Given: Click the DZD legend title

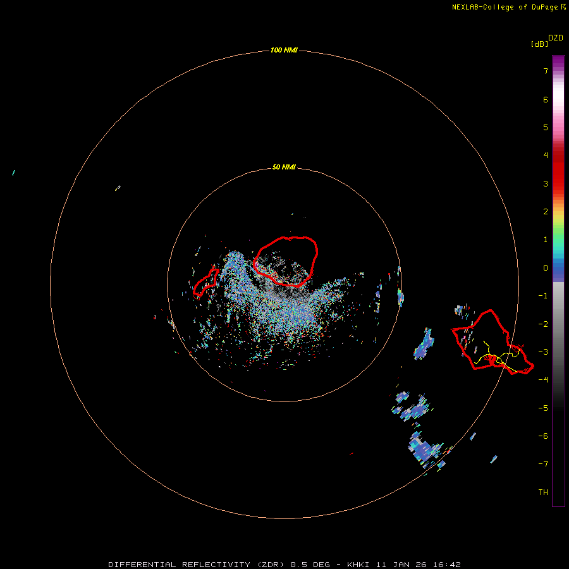Looking at the screenshot, I should 556,38.
